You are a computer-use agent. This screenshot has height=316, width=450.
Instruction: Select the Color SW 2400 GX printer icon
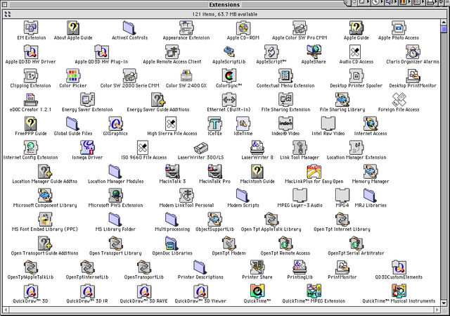coord(186,75)
